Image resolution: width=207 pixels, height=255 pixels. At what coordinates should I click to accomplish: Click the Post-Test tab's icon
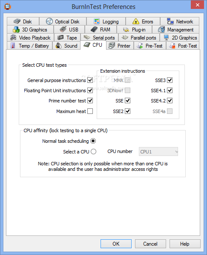[172, 45]
